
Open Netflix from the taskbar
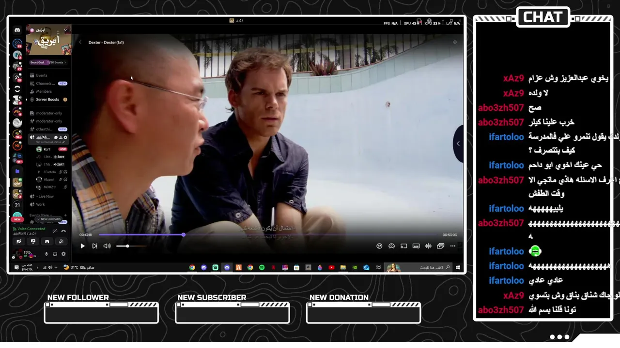273,267
